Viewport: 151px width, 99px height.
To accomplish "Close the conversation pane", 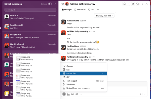I will pyautogui.click(x=146, y=4).
